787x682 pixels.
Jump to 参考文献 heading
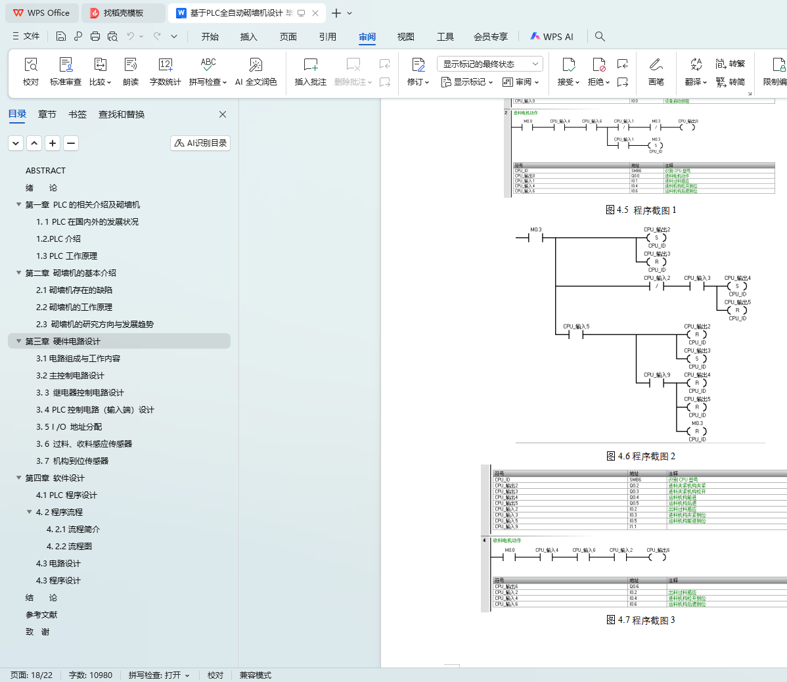[x=41, y=614]
